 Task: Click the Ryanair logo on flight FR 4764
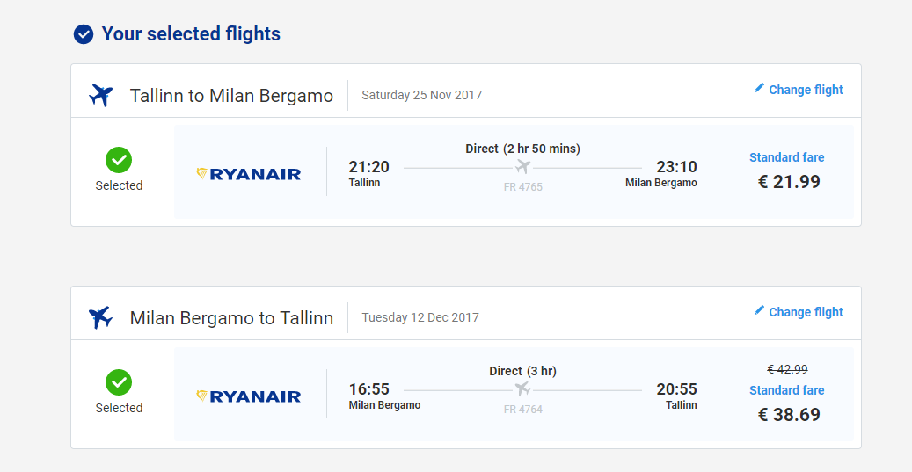pos(248,396)
